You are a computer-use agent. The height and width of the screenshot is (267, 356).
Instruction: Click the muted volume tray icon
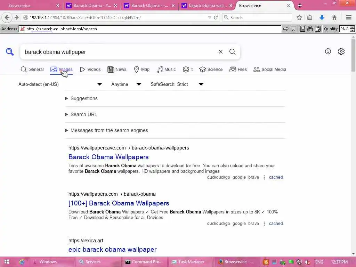(308, 262)
